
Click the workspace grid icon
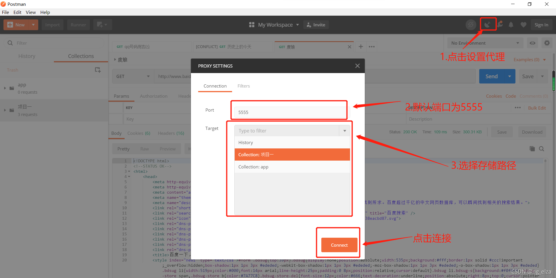coord(251,25)
